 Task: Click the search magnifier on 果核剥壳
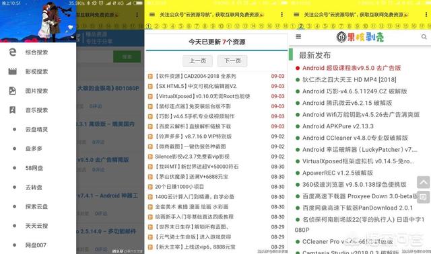tap(424, 36)
